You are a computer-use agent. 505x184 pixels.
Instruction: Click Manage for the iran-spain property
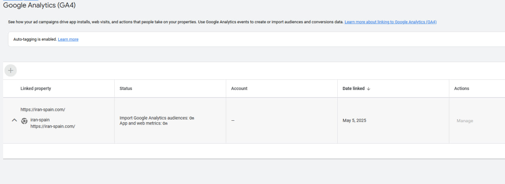(x=464, y=121)
